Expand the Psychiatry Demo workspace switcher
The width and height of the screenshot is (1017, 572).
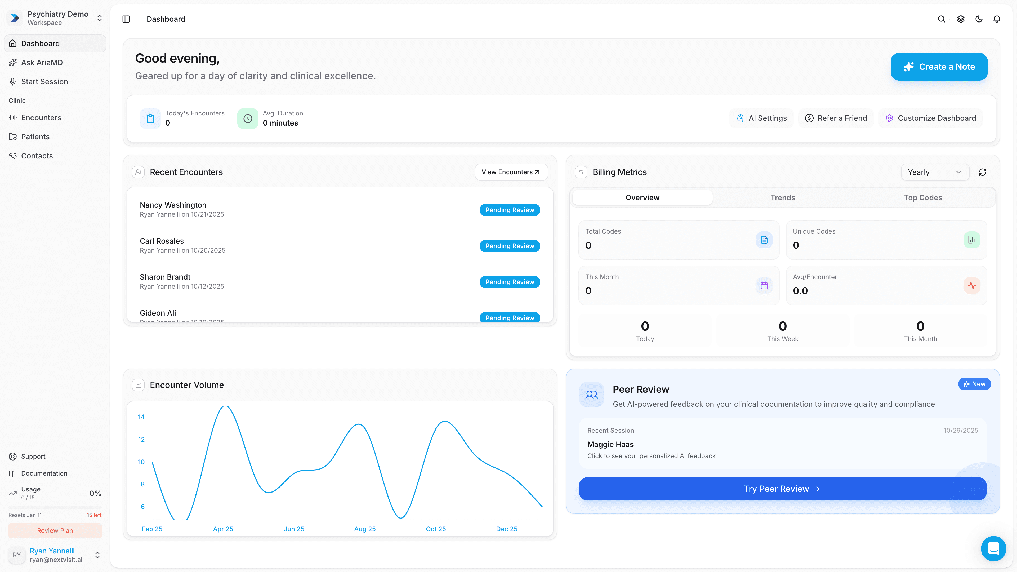click(100, 18)
